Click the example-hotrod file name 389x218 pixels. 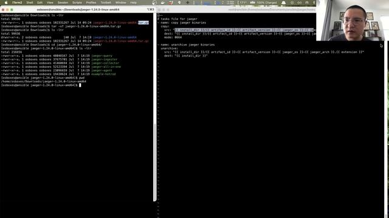tap(103, 74)
